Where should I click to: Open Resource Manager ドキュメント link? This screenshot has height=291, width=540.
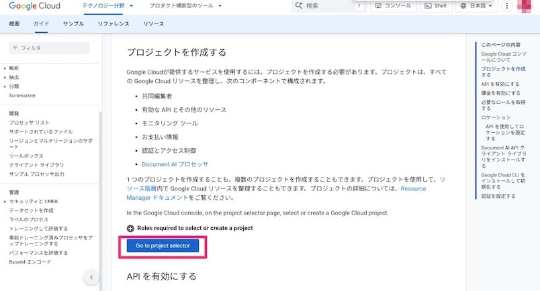tap(276, 193)
